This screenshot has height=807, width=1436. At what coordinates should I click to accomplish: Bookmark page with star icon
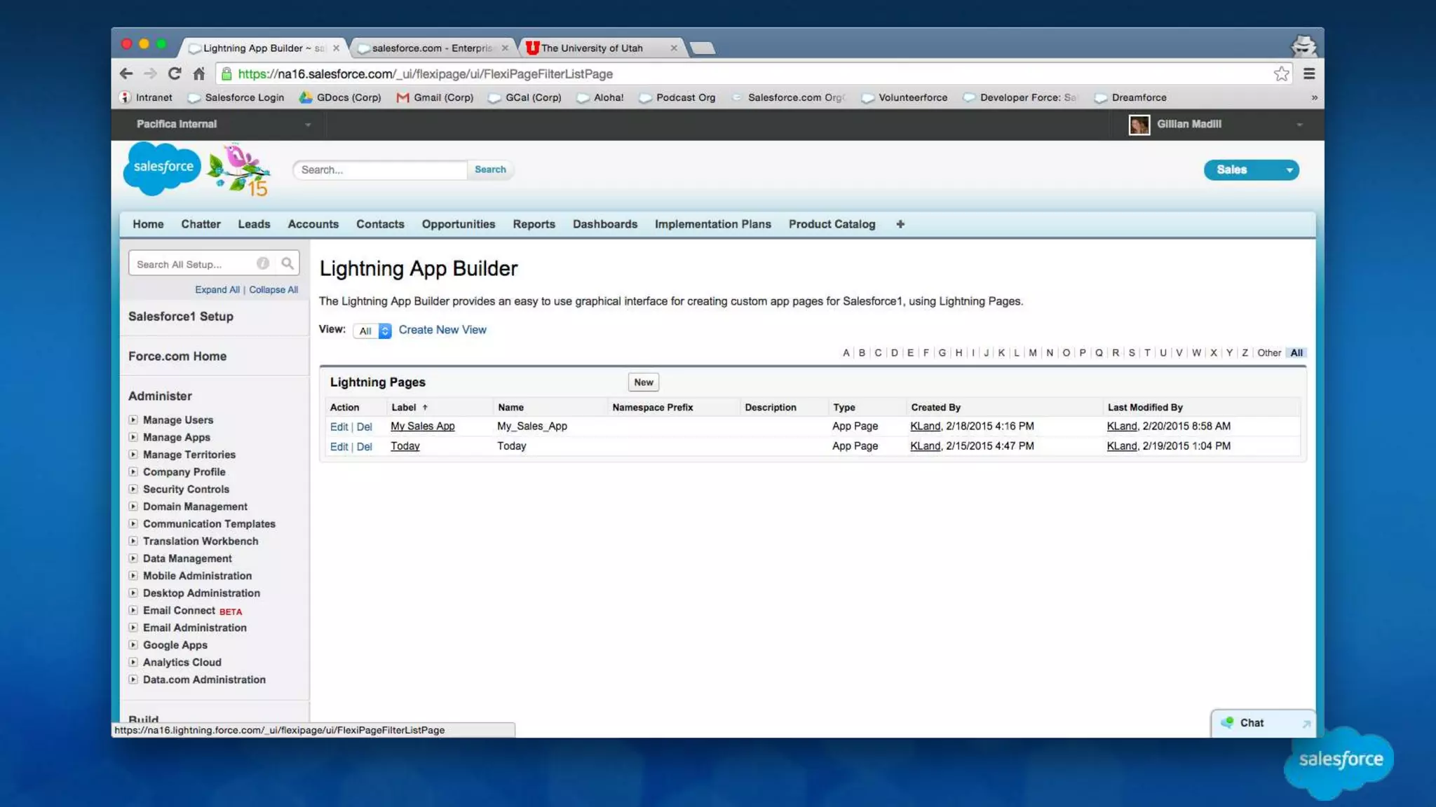coord(1281,74)
